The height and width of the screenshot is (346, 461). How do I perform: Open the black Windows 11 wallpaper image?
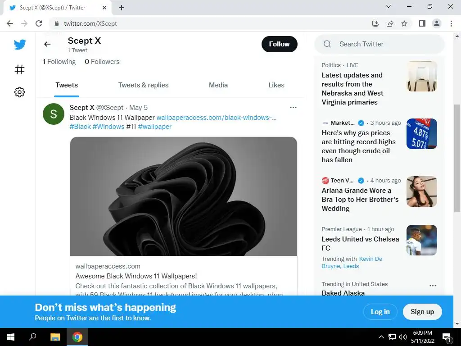point(184,196)
